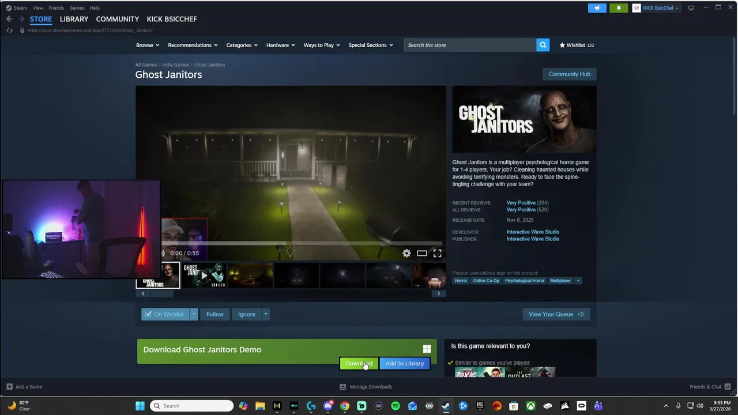The image size is (738, 415).
Task: Launch Big Picture mode monitor icon
Action: point(691,8)
